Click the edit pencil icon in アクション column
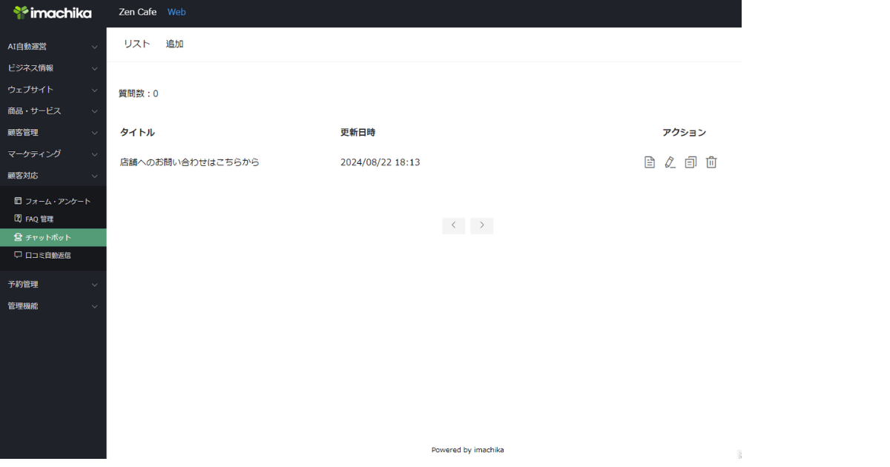The width and height of the screenshot is (890, 467). coord(670,162)
